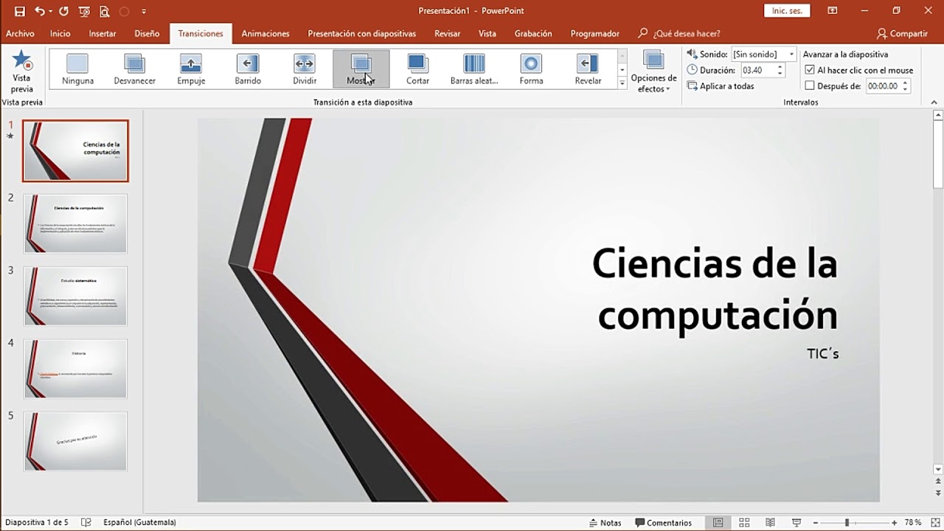Click the Duración time field
944x531 pixels.
[757, 70]
